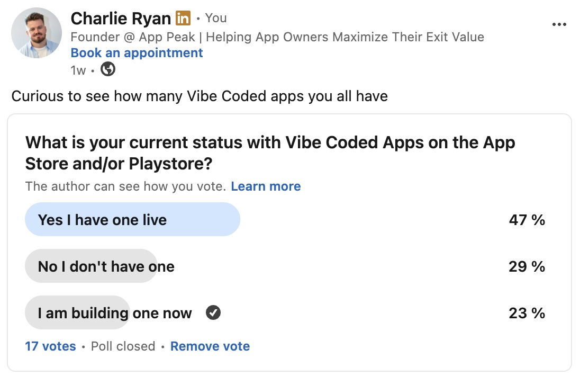This screenshot has width=580, height=376.
Task: Click the Founder @ App Peak headline text
Action: tap(277, 37)
